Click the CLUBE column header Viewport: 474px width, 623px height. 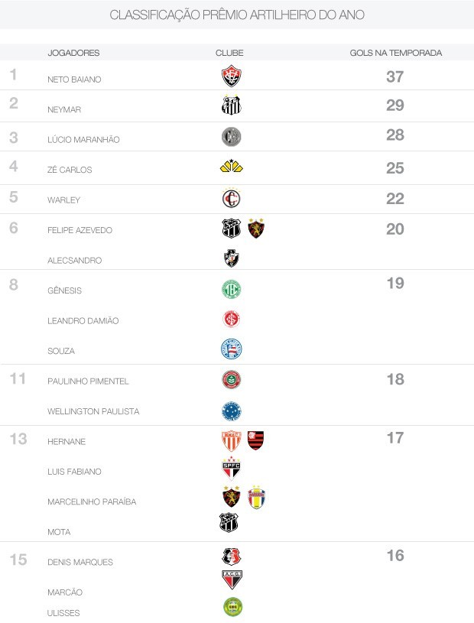coord(229,53)
